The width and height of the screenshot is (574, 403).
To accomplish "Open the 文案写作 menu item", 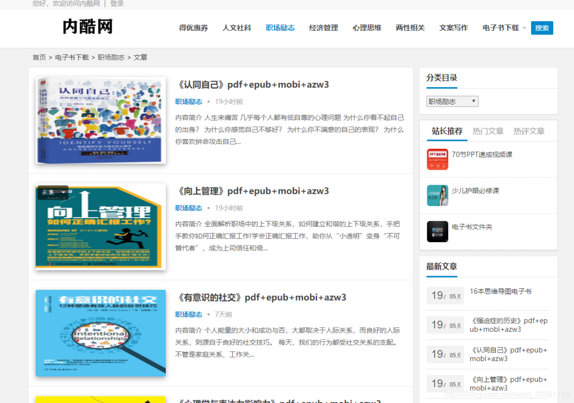I will [453, 28].
